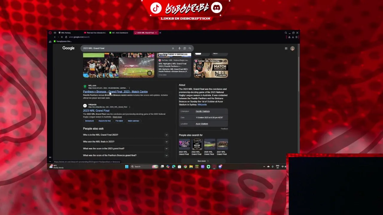Launch Chrome from the taskbar

pos(185,167)
